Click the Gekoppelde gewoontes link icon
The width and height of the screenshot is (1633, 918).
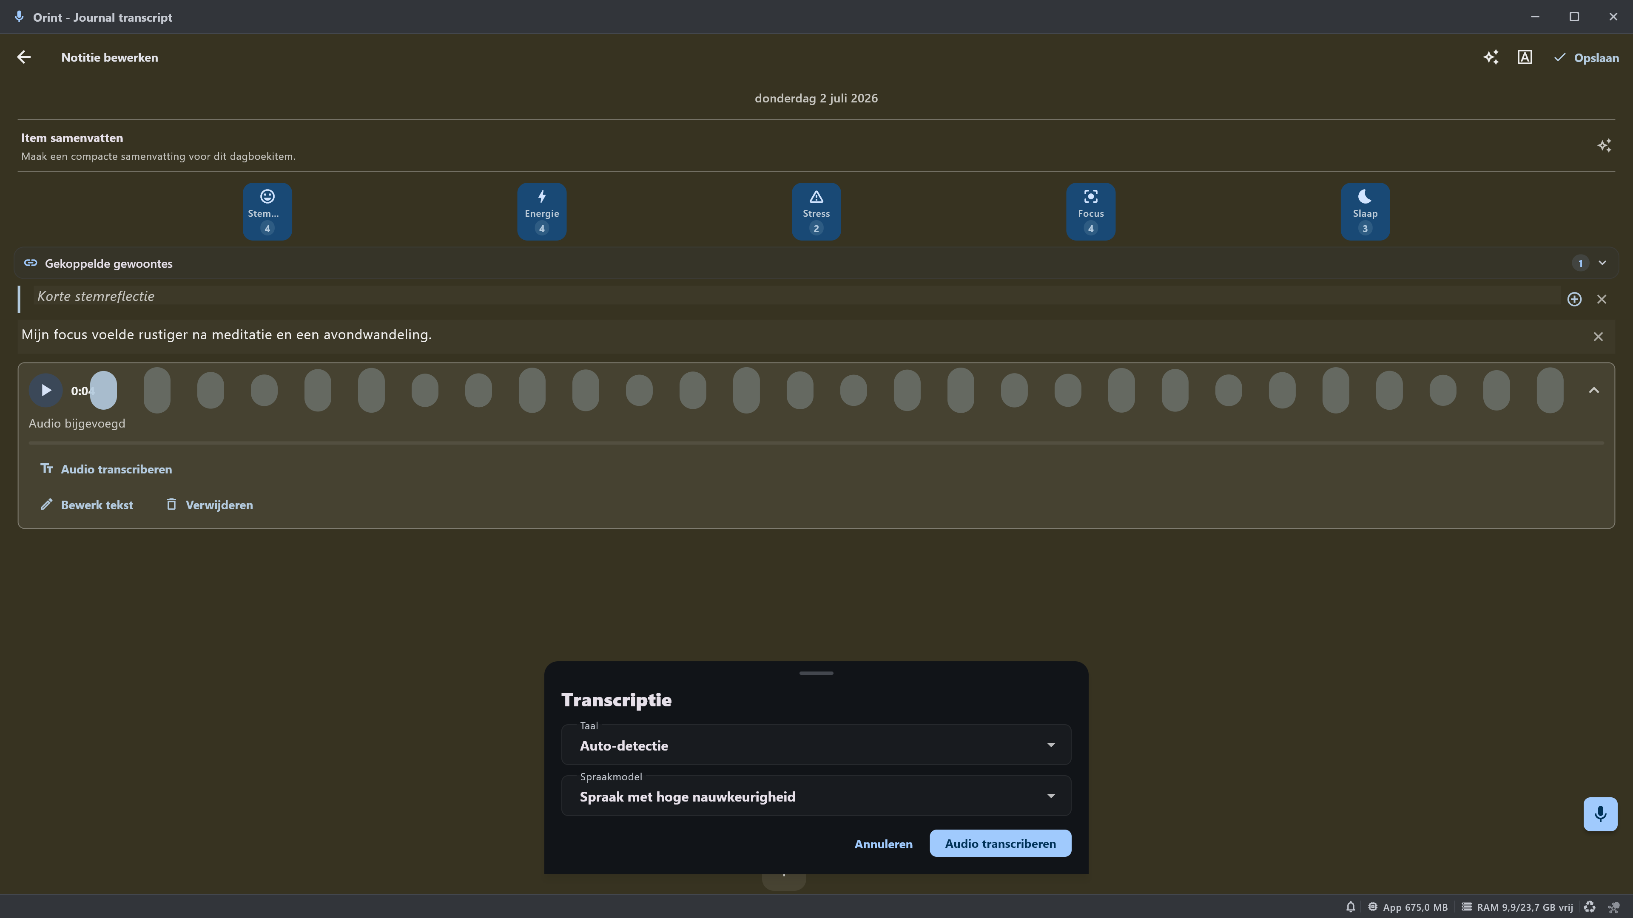[31, 263]
